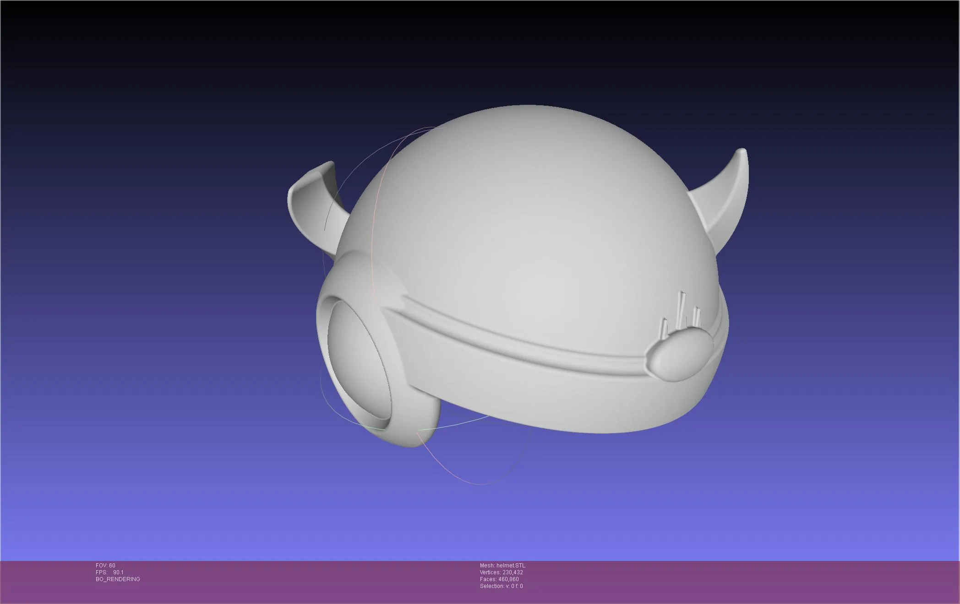
Task: Click the Selection: v: 0 f: 0 text
Action: click(x=502, y=586)
